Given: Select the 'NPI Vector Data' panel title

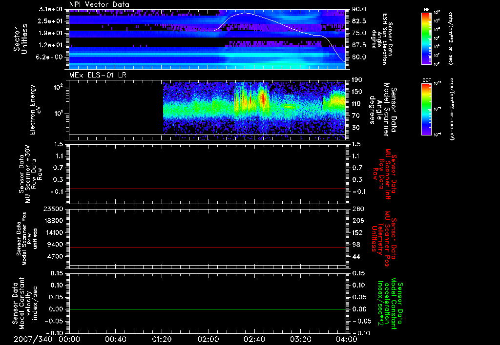Looking at the screenshot, I should 99,4.
